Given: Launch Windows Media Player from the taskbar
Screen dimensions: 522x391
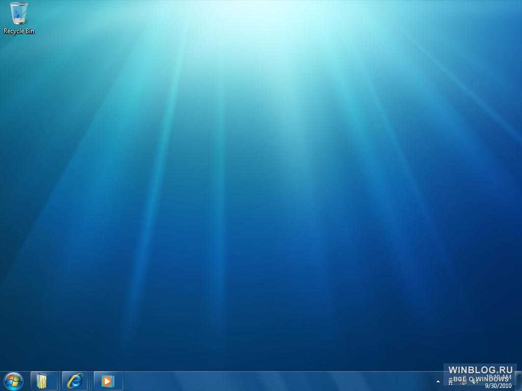Looking at the screenshot, I should [108, 381].
